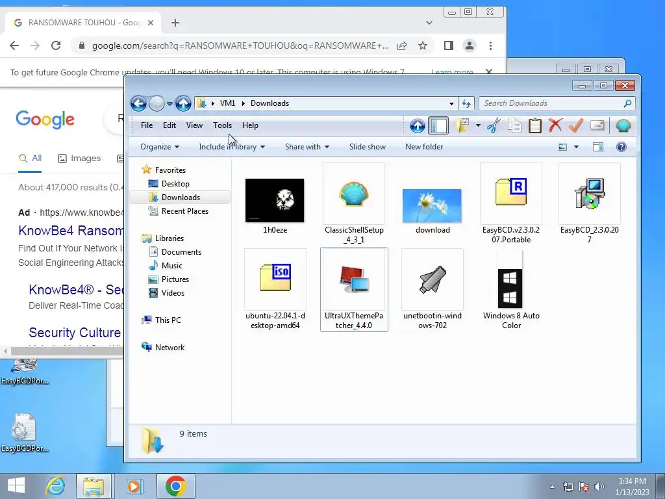Click the Change your view icon

[563, 147]
